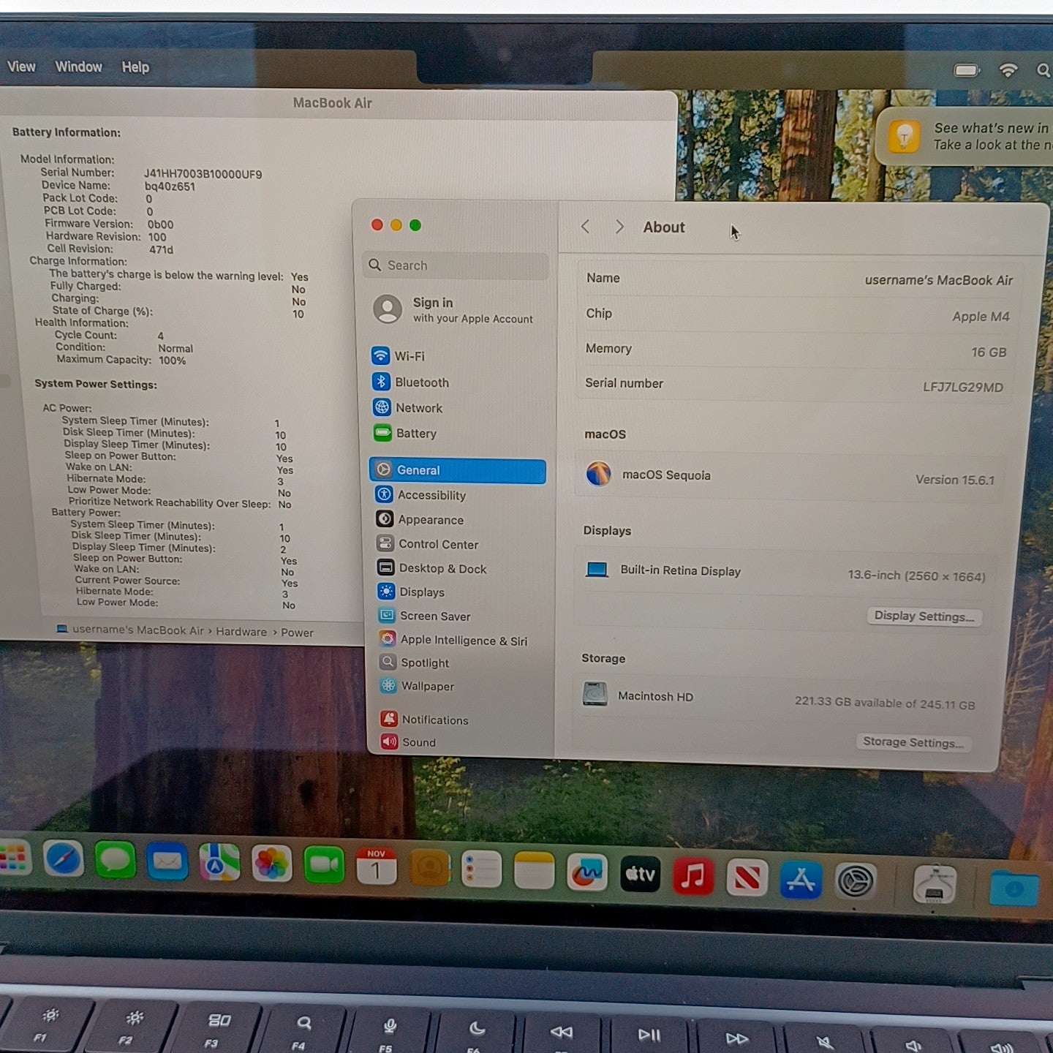Open the Window menu
The width and height of the screenshot is (1053, 1053).
coord(78,67)
